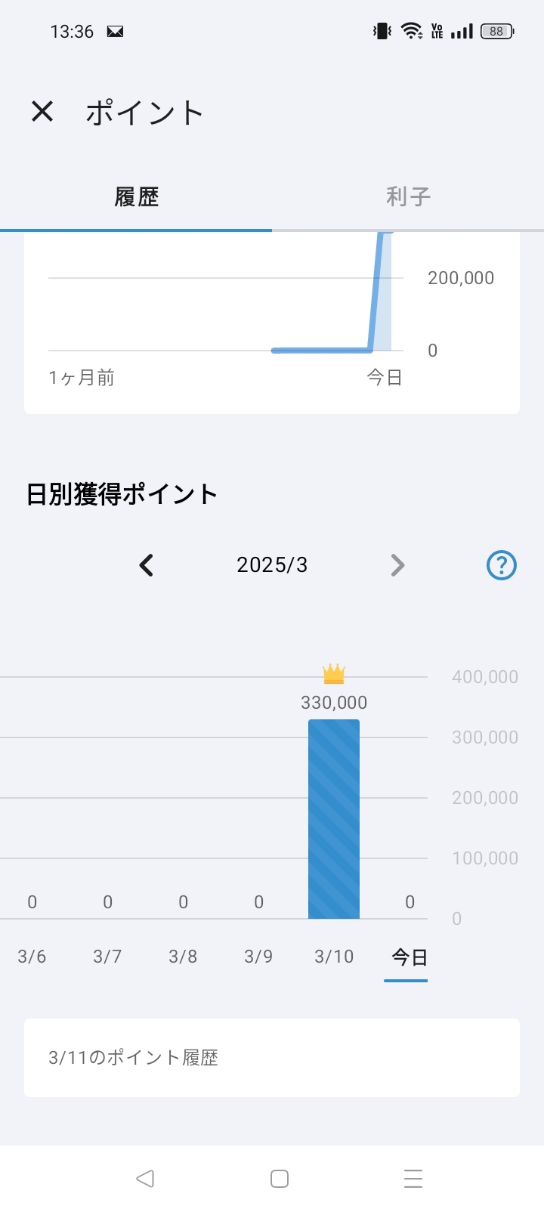The height and width of the screenshot is (1212, 544).
Task: Open the 利子 tab
Action: [408, 197]
